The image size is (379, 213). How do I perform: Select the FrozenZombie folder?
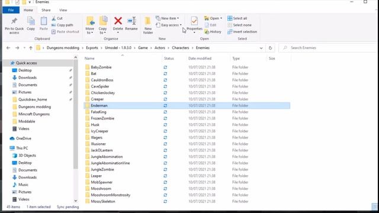pyautogui.click(x=102, y=118)
